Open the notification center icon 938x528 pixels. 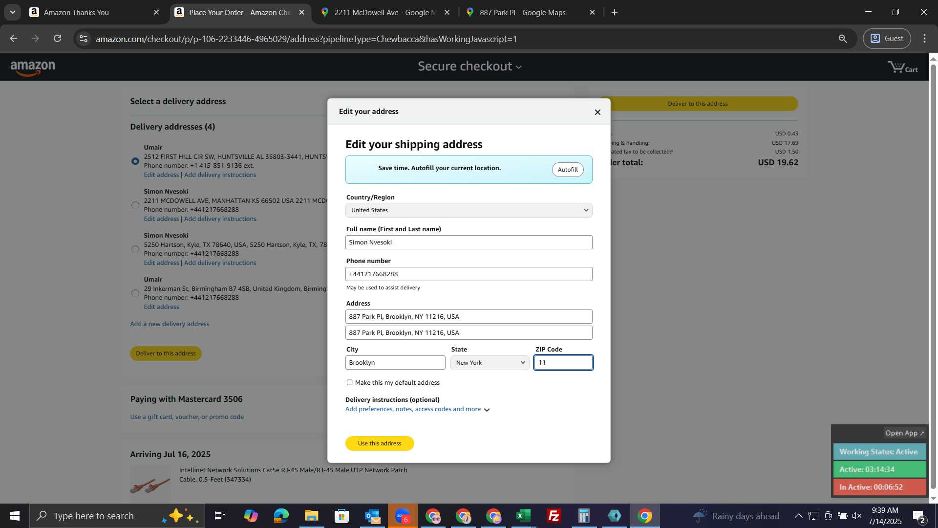click(919, 516)
